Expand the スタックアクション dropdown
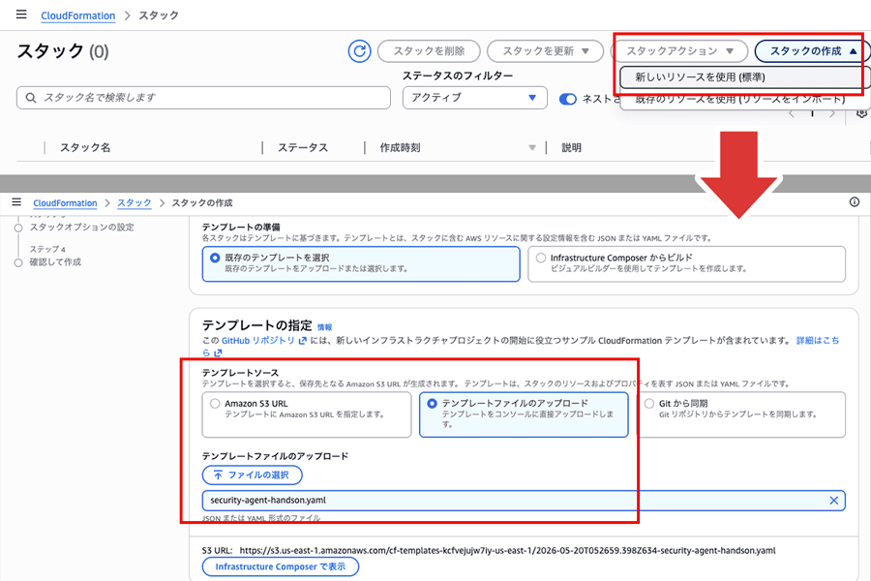Image resolution: width=871 pixels, height=581 pixels. point(679,51)
